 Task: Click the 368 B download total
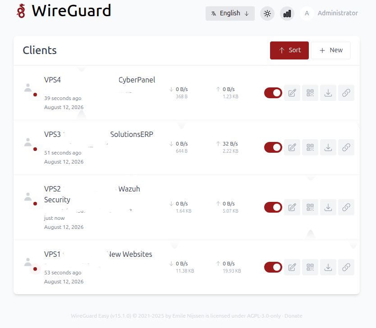182,96
